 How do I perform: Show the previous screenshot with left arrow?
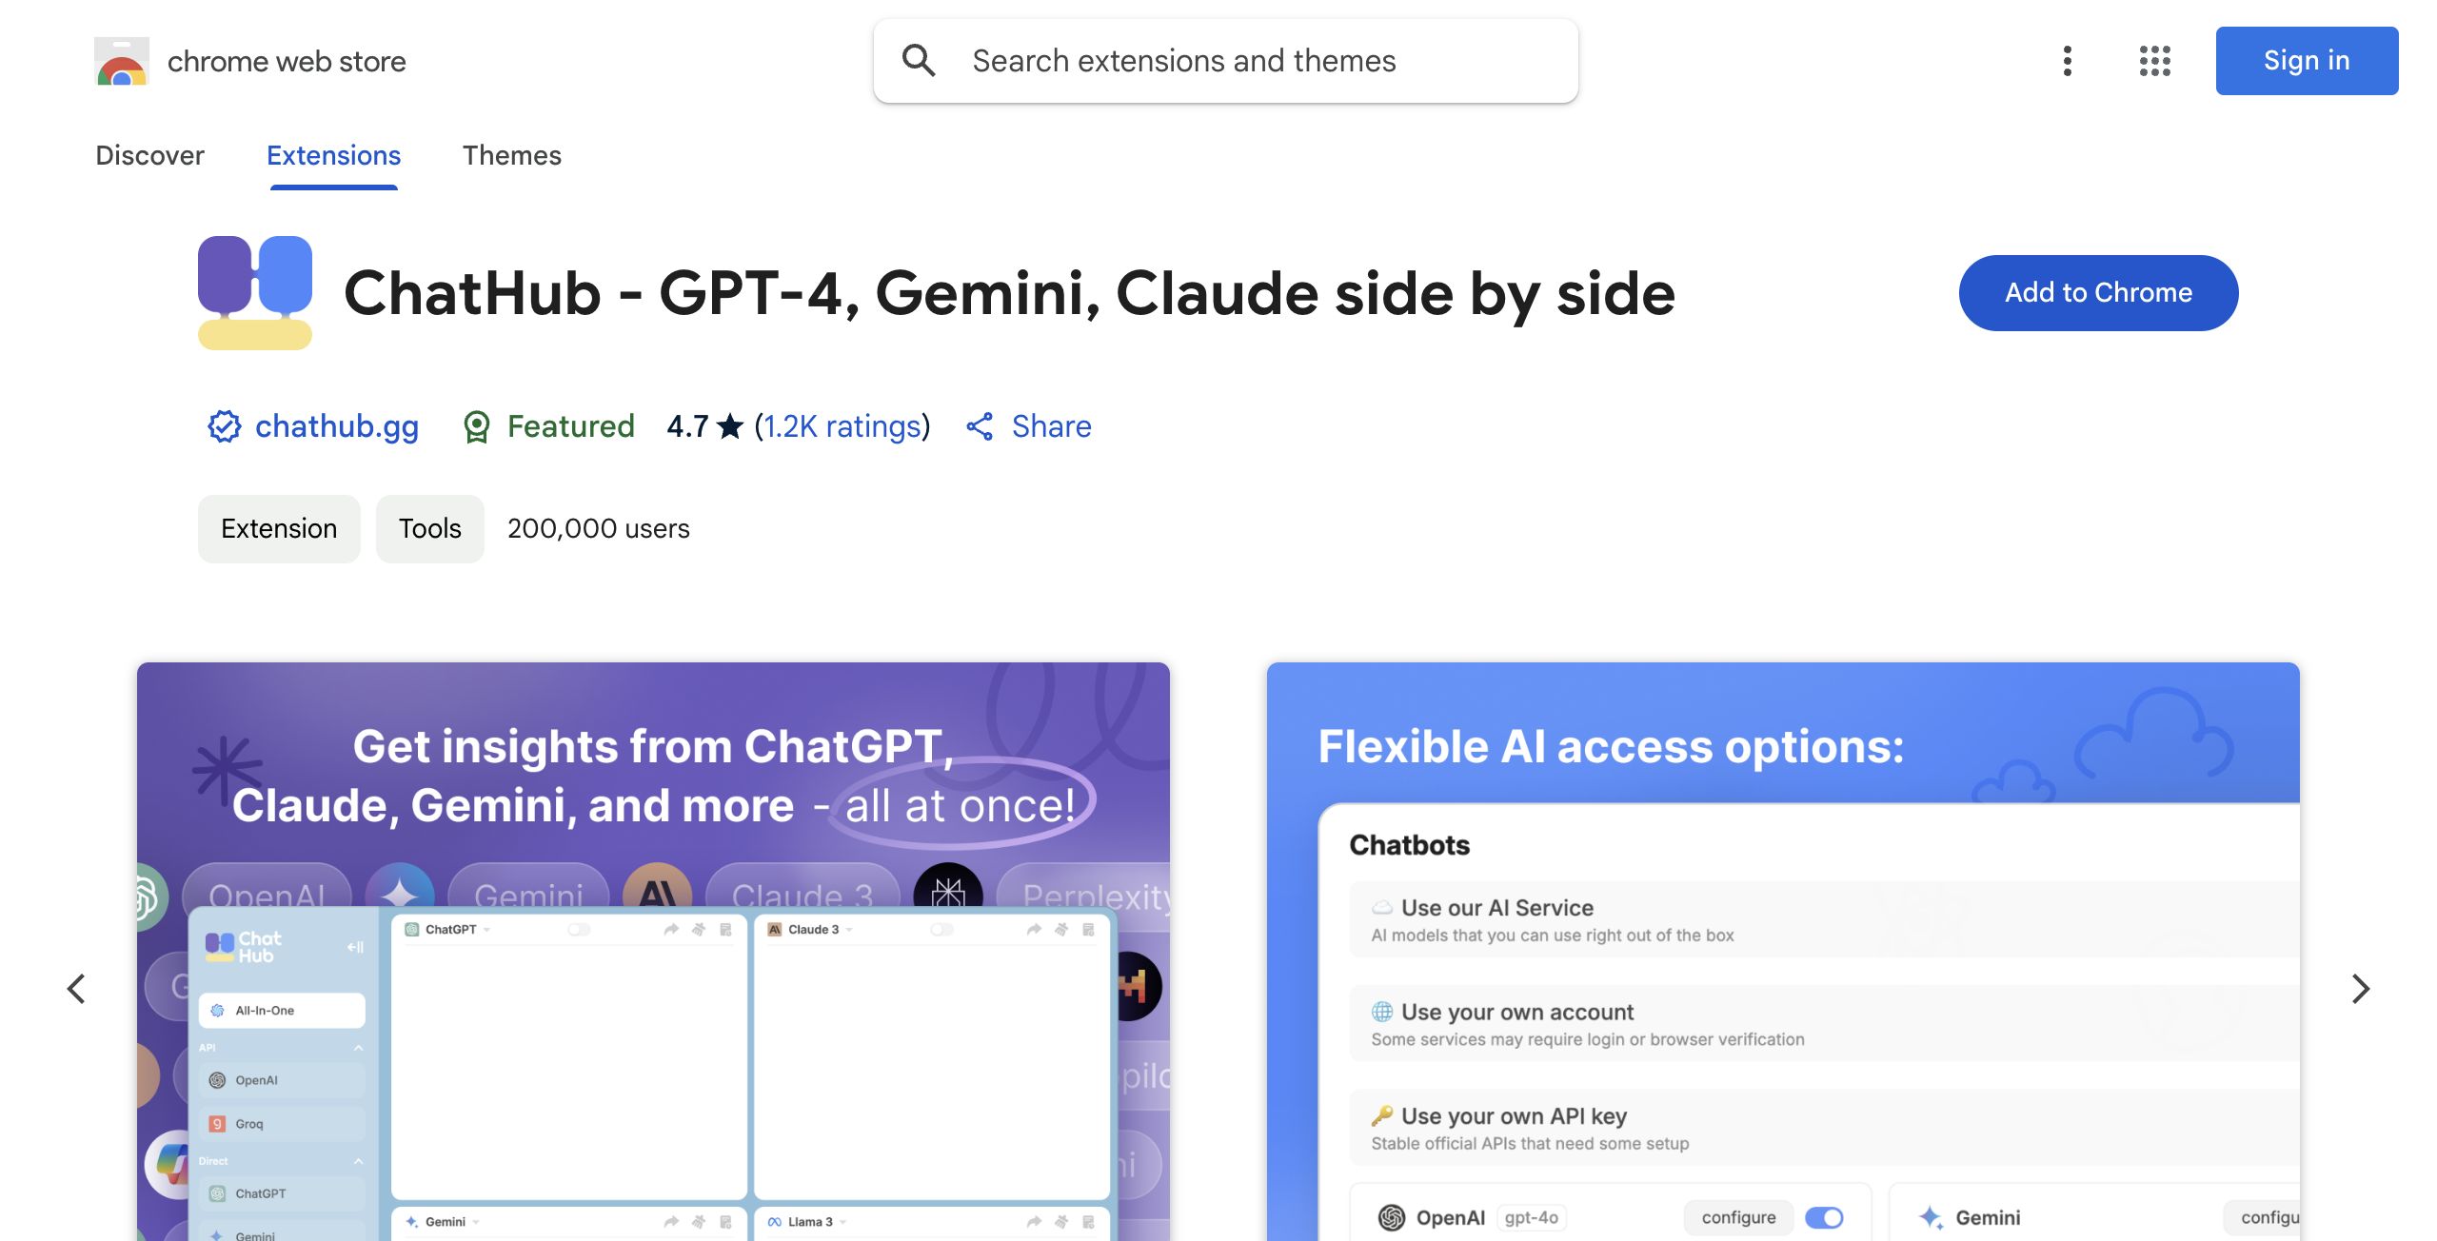[x=76, y=989]
